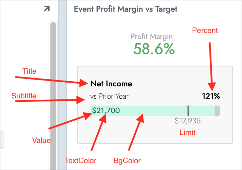Screen dimensions: 242x170
Task: Click the green 58.6% margin value
Action: pyautogui.click(x=154, y=49)
